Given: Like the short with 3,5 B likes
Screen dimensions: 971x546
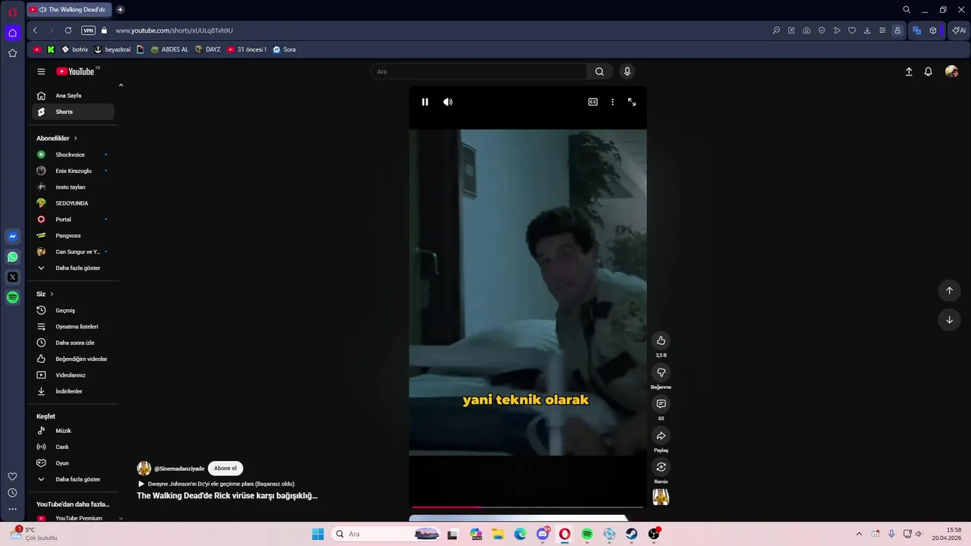Looking at the screenshot, I should (x=661, y=340).
